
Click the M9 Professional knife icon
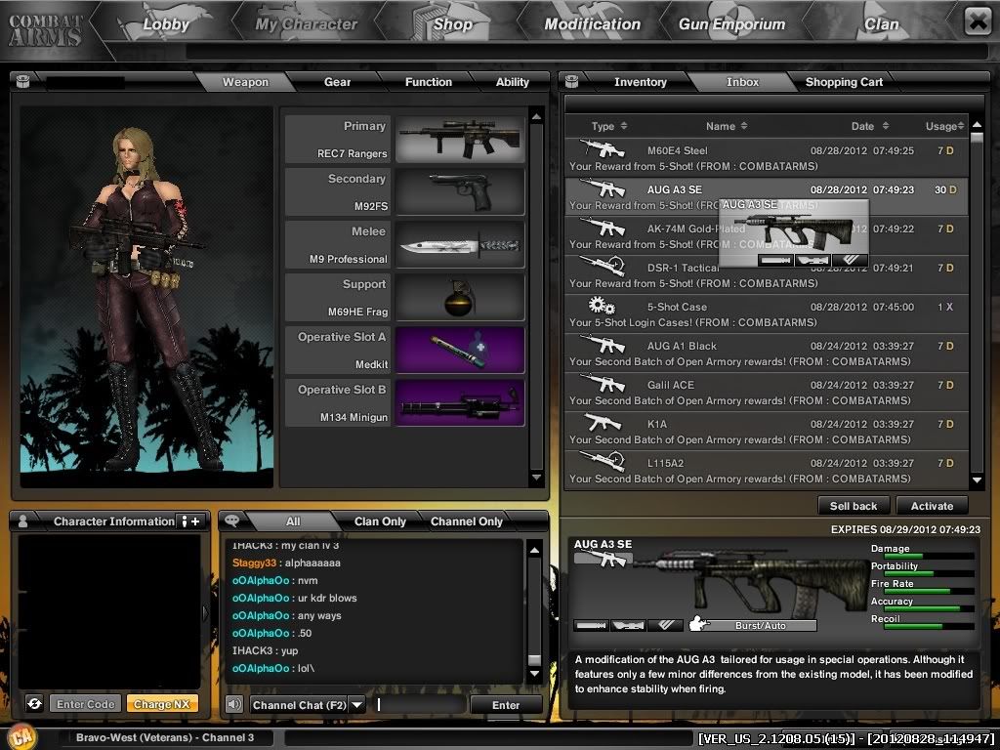459,244
